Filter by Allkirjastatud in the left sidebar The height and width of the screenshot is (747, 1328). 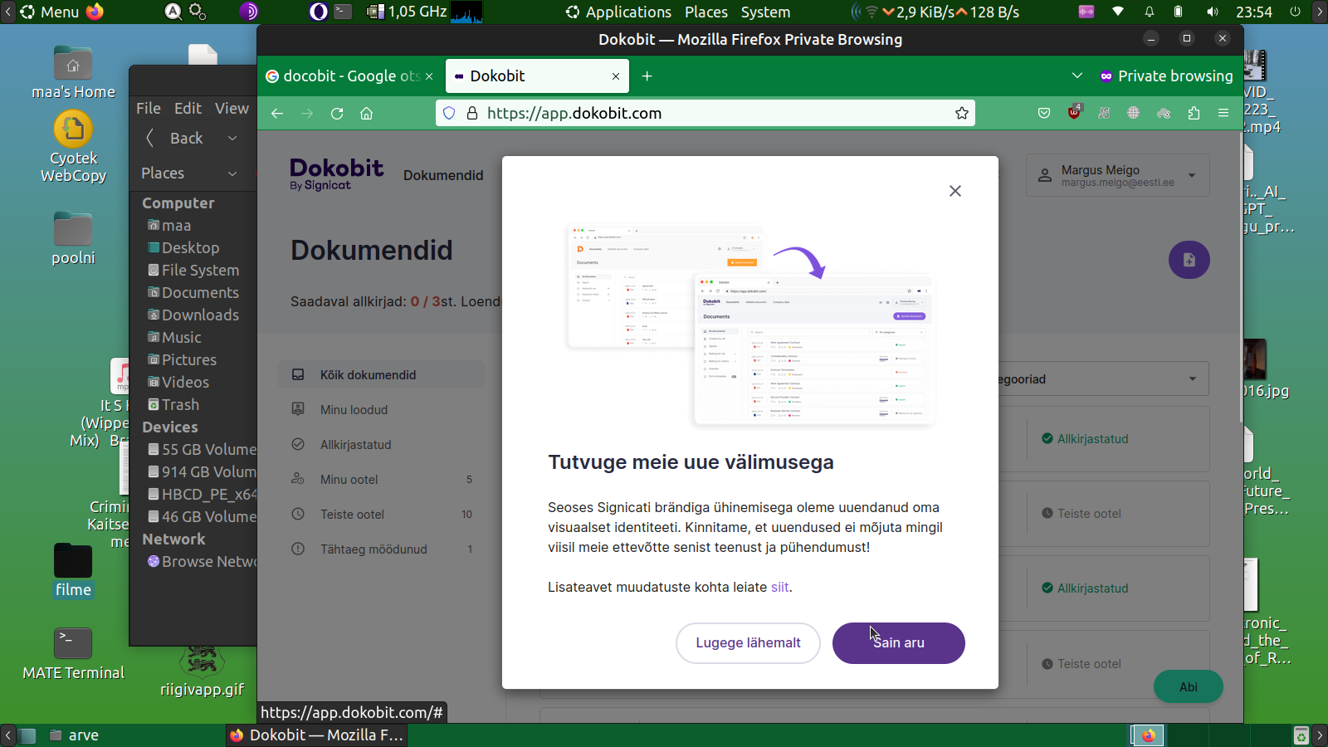(382, 445)
